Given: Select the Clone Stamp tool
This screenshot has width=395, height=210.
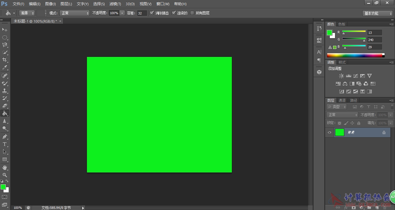Looking at the screenshot, I should point(5,91).
